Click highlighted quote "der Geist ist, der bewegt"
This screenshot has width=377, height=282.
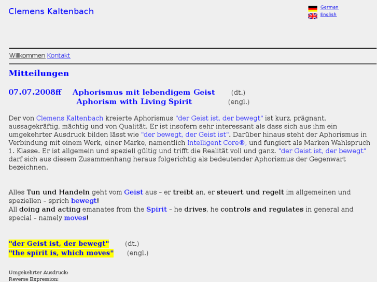[x=59, y=244]
